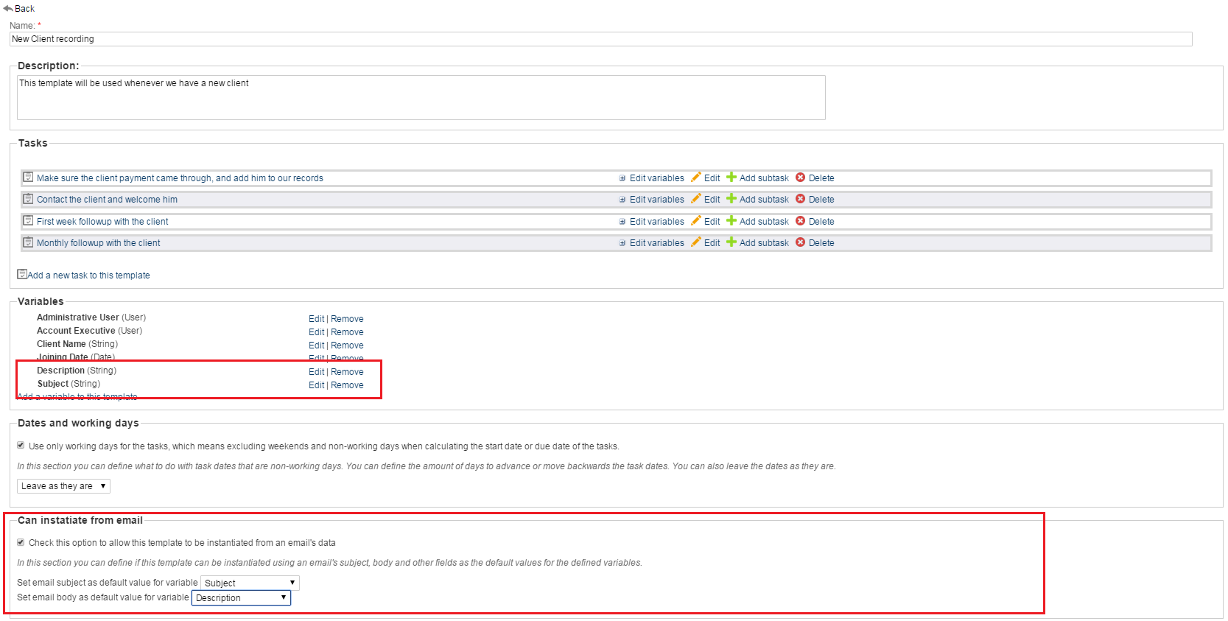The width and height of the screenshot is (1228, 621).
Task: Click pencil Edit icon for First week followup
Action: point(695,221)
